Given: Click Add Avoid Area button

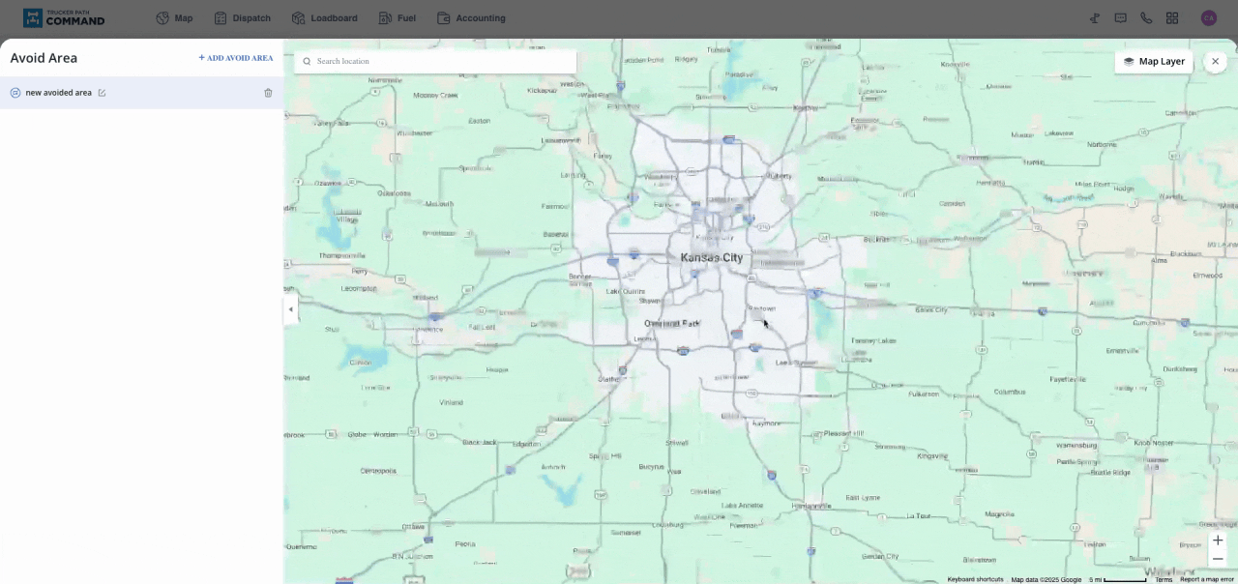Looking at the screenshot, I should [x=236, y=58].
